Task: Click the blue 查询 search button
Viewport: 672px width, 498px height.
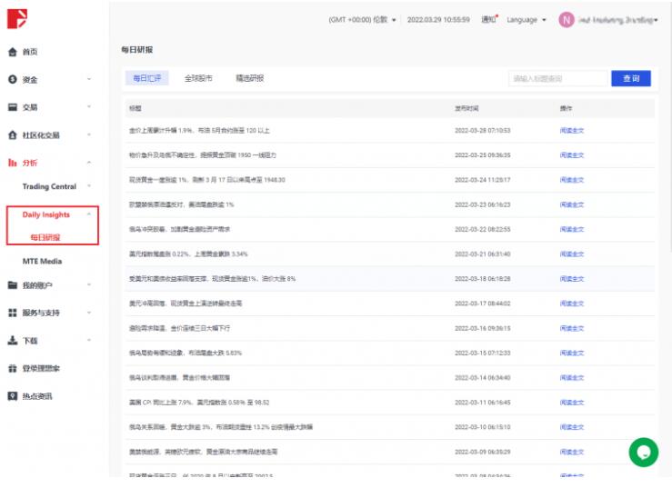Action: [x=630, y=78]
